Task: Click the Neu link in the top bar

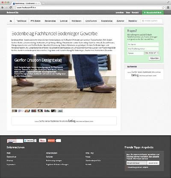Action: point(128,12)
